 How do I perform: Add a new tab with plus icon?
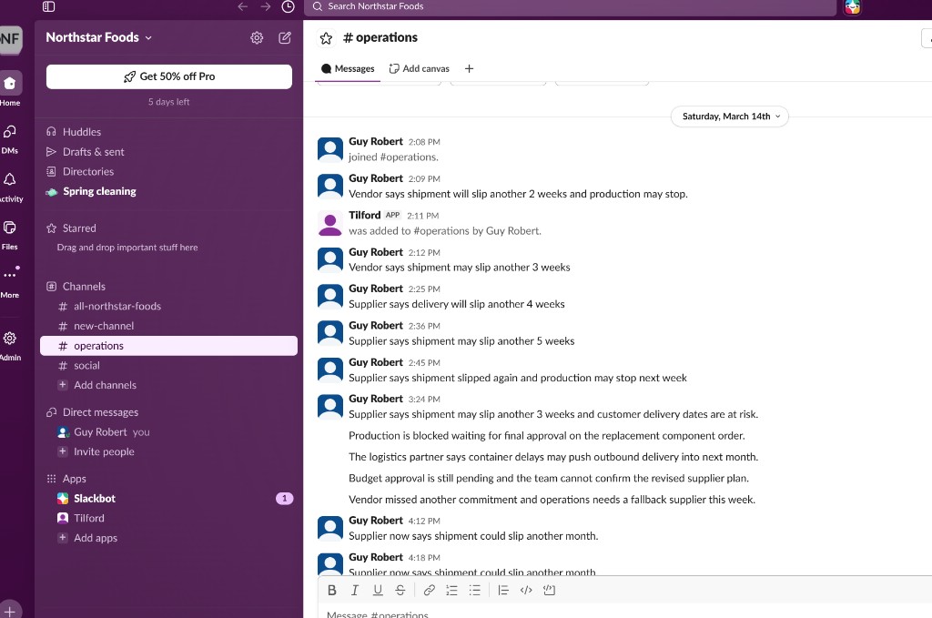pos(469,69)
